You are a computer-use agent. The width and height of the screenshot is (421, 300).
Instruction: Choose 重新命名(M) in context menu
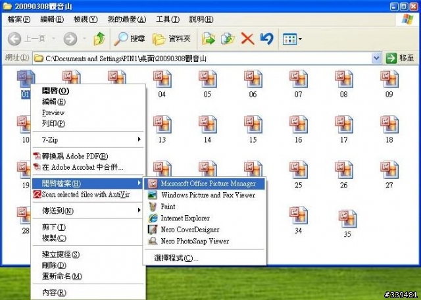[89, 276]
